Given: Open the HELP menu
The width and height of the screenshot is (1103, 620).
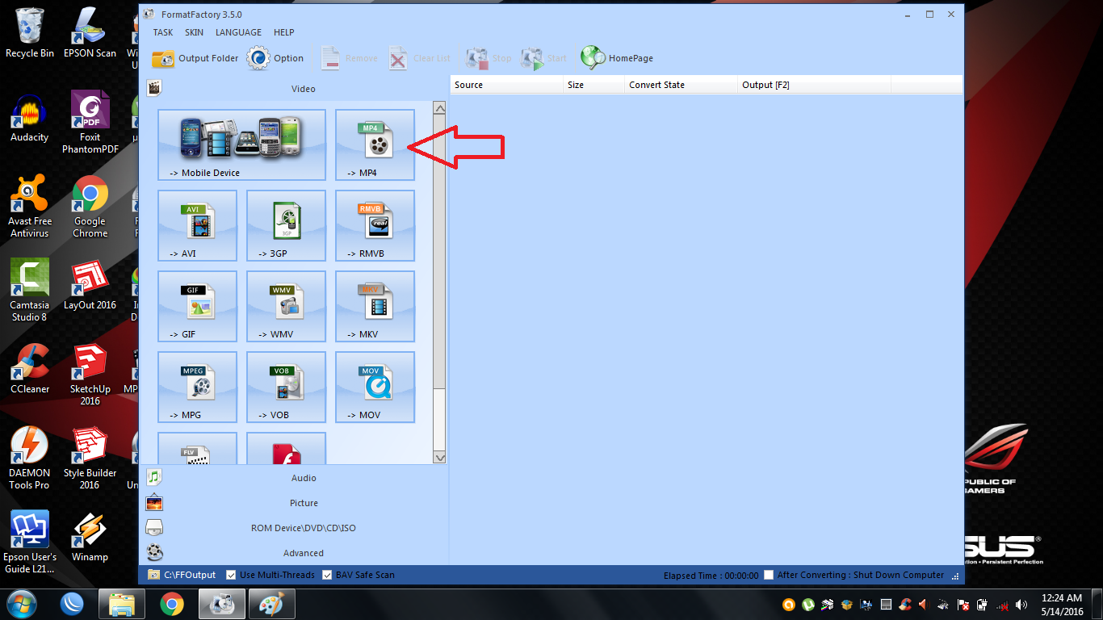Looking at the screenshot, I should click(x=284, y=32).
